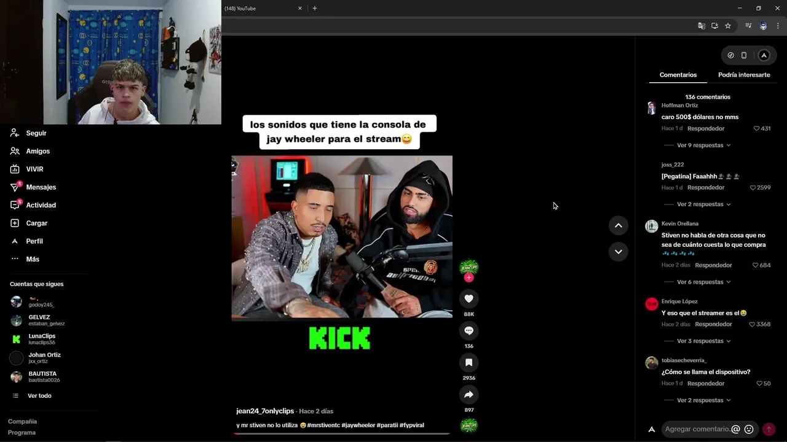Click the Agregar comentario input field
The width and height of the screenshot is (787, 442).
click(x=697, y=429)
